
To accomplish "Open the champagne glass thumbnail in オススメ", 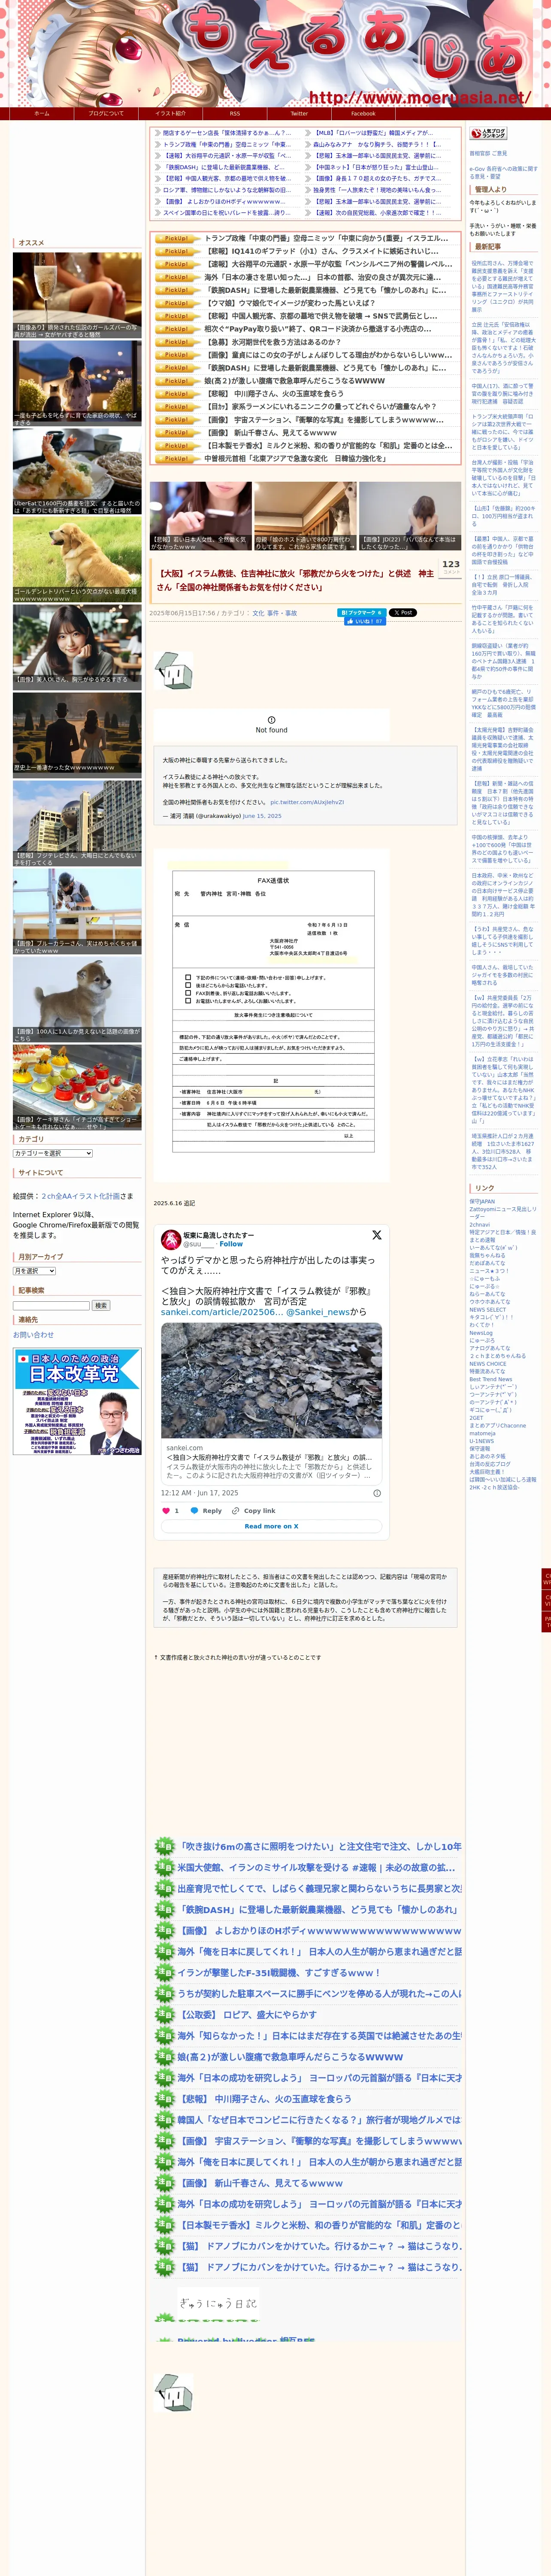I will point(77,295).
